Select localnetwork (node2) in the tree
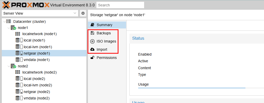This screenshot has height=103, width=264. pos(39,73)
